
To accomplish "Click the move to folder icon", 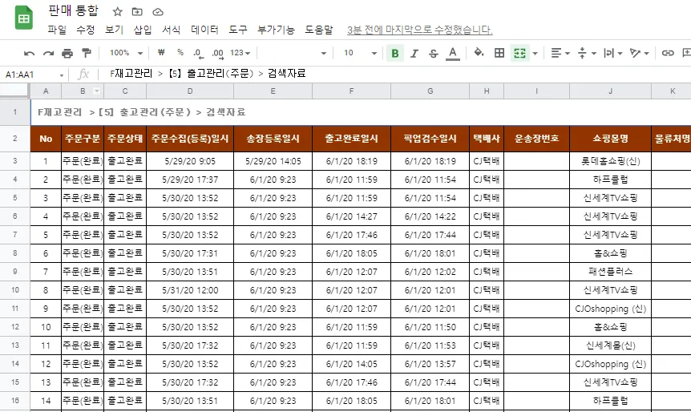I will [137, 12].
